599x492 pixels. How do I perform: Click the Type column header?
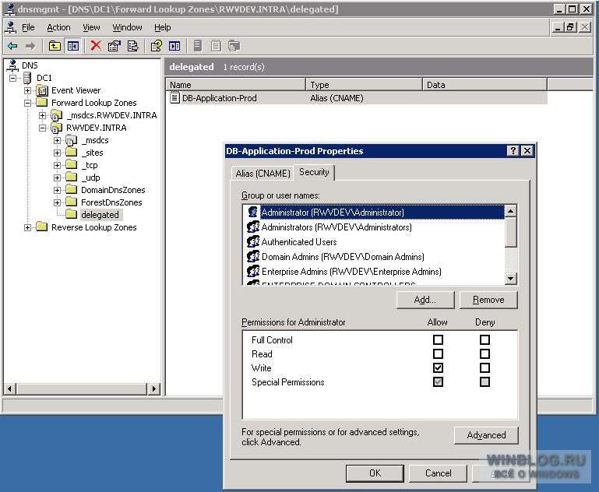pyautogui.click(x=364, y=85)
